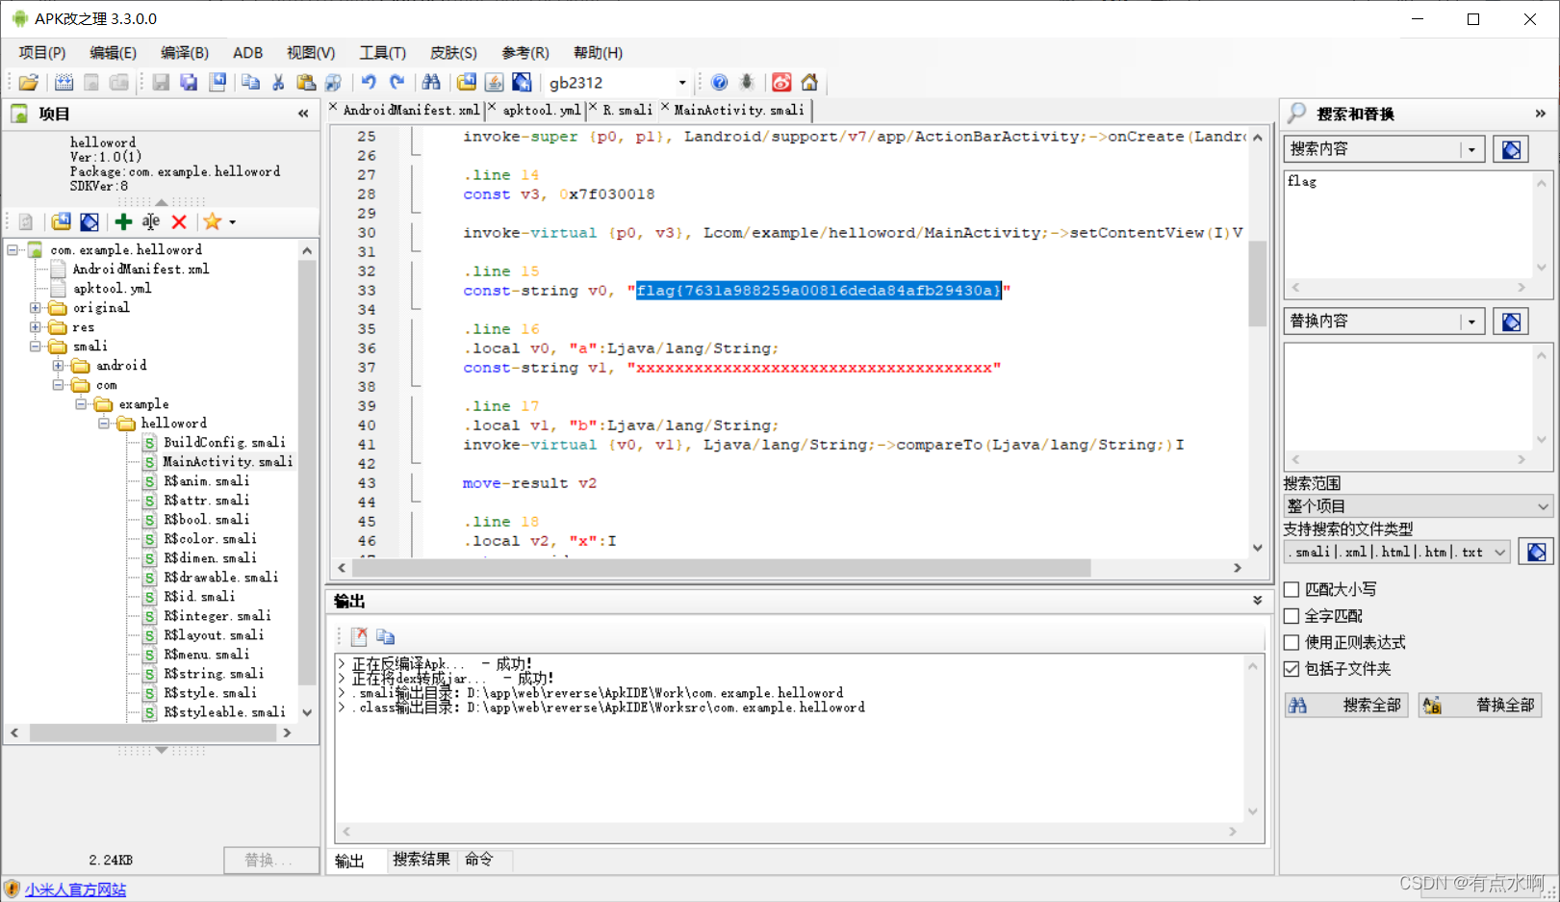Toggle the match case checkbox
Image resolution: width=1560 pixels, height=902 pixels.
click(x=1291, y=590)
